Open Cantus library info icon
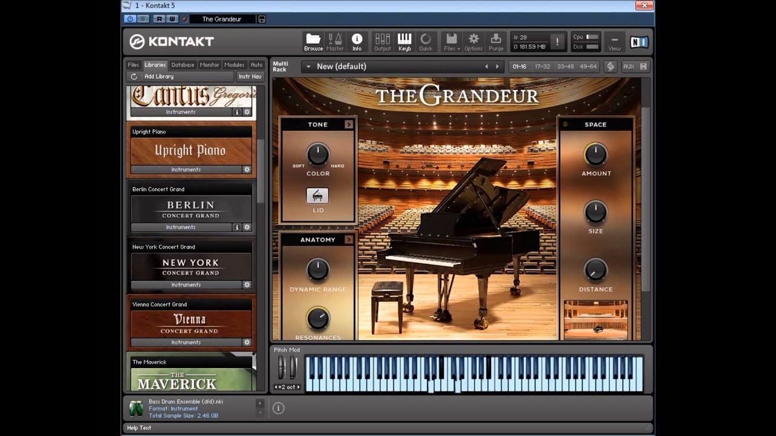Viewport: 776px width, 436px height. [x=237, y=112]
